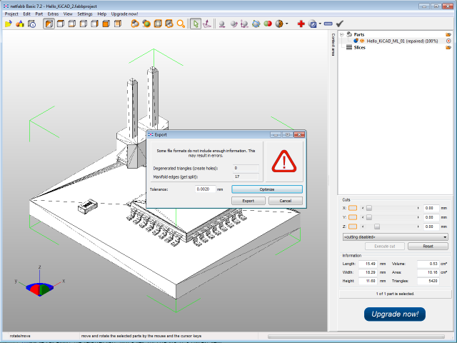
Task: Click the red cross repair icon
Action: pos(301,24)
